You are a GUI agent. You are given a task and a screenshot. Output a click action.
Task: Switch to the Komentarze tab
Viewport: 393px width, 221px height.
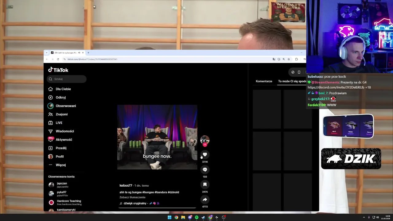click(264, 81)
